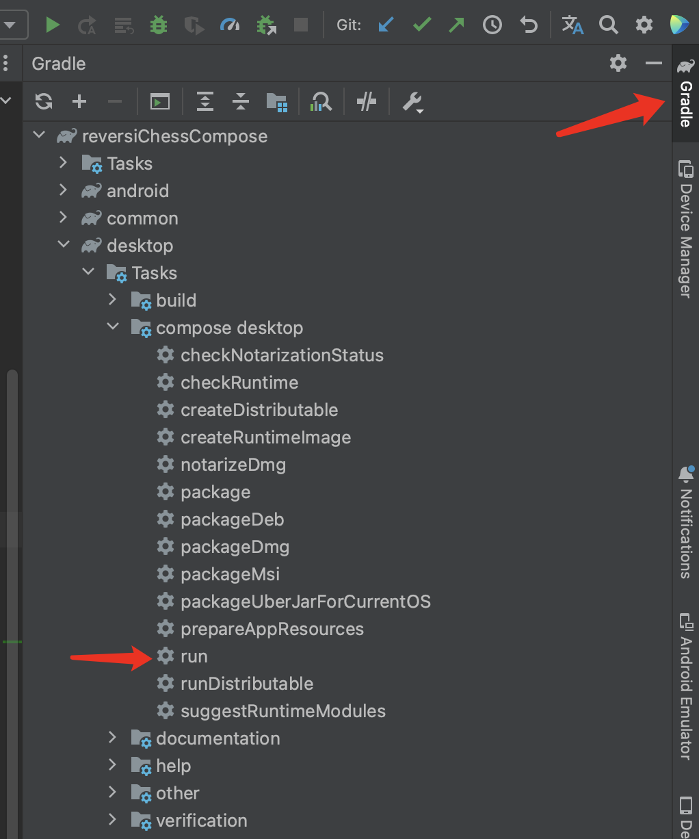The height and width of the screenshot is (839, 699).
Task: Collapse Tasks under desktop
Action: click(88, 272)
